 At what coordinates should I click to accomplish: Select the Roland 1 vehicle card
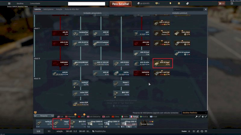121,83
